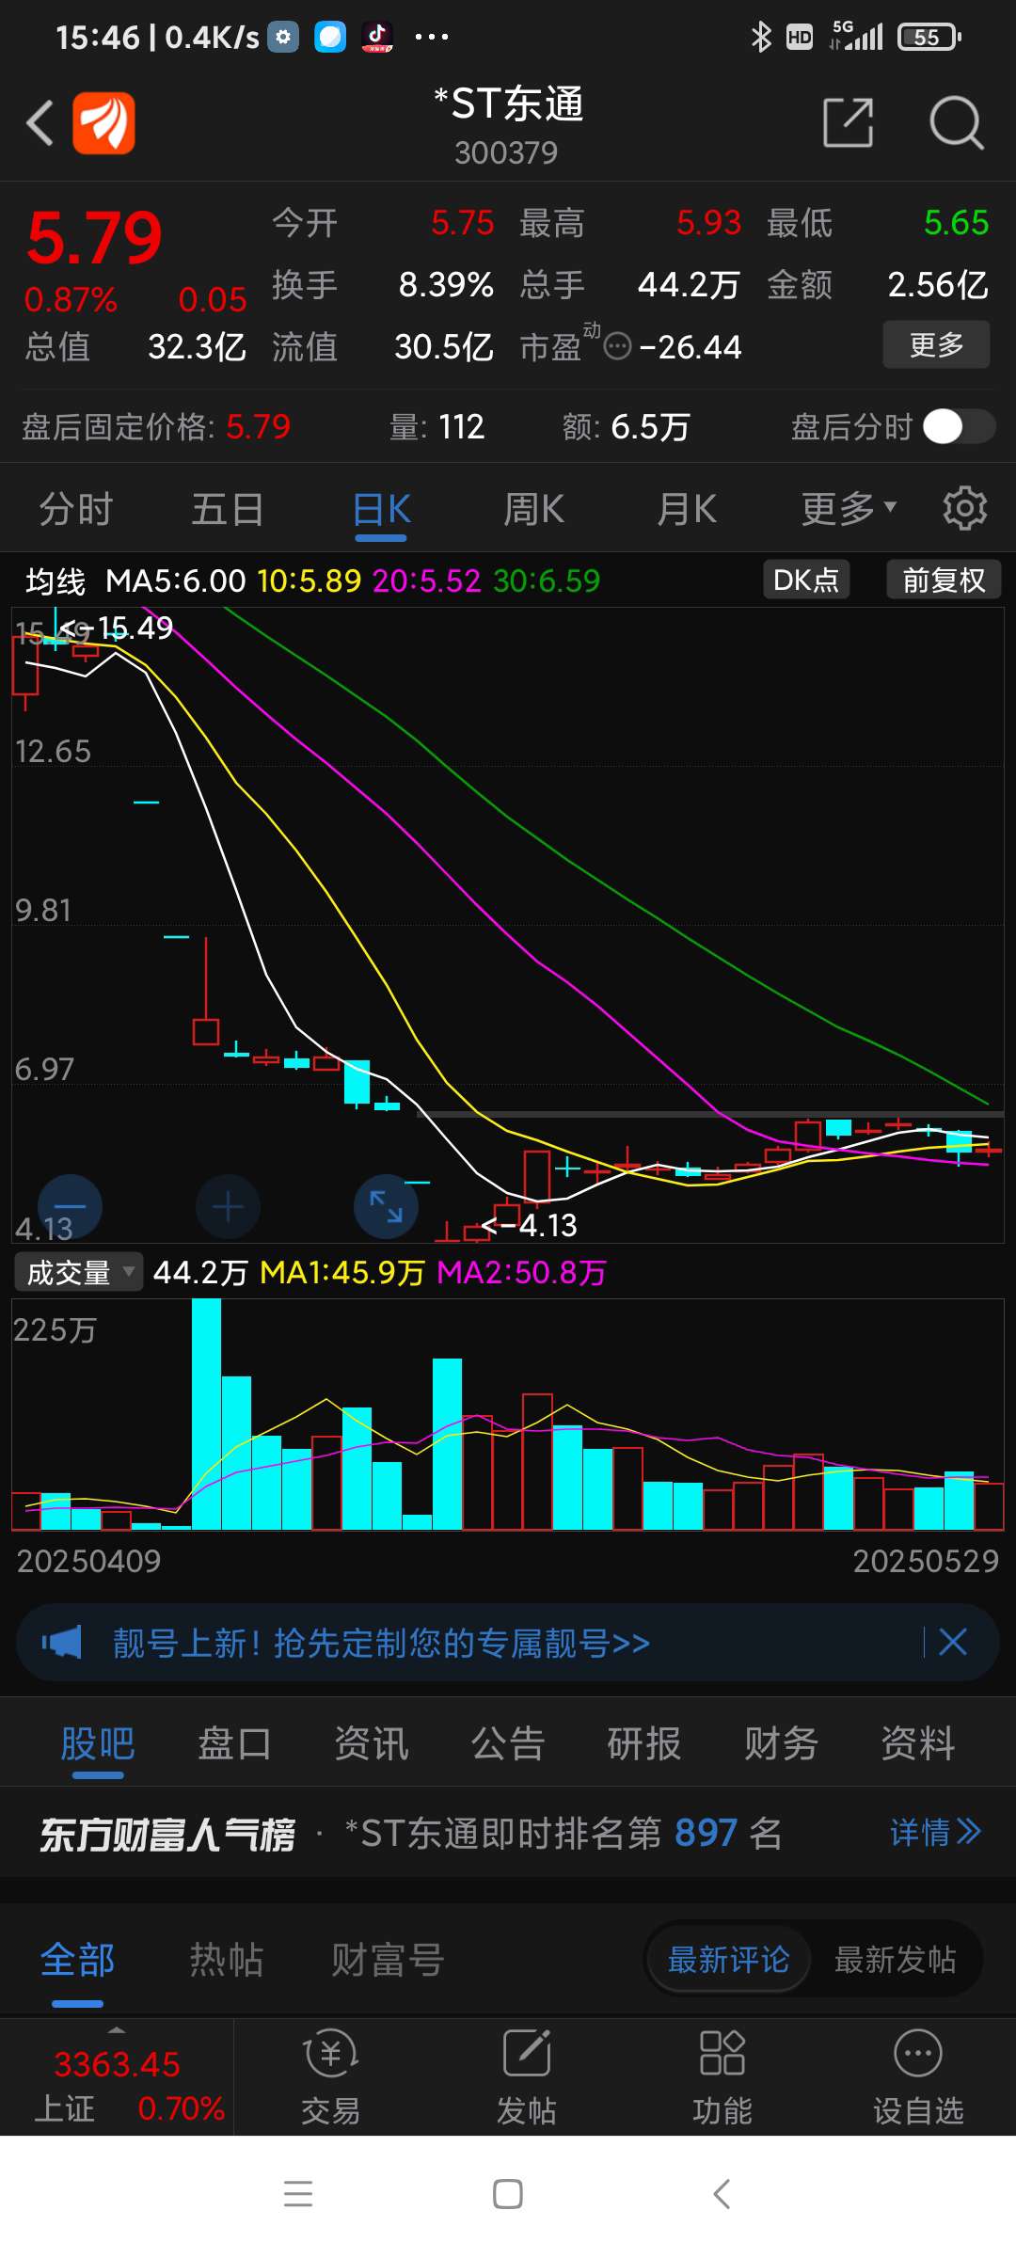The width and height of the screenshot is (1016, 2258).
Task: Open 资料 company info tab
Action: (x=918, y=1743)
